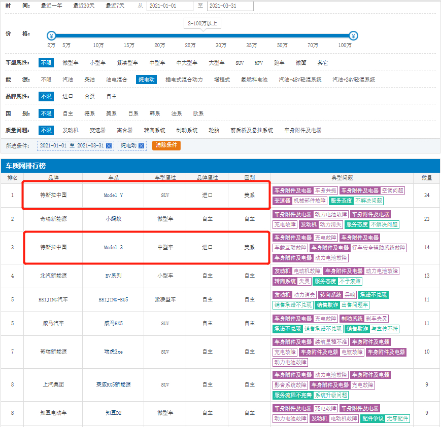
Task: Select 不限 under 能源
Action: pyautogui.click(x=46, y=80)
